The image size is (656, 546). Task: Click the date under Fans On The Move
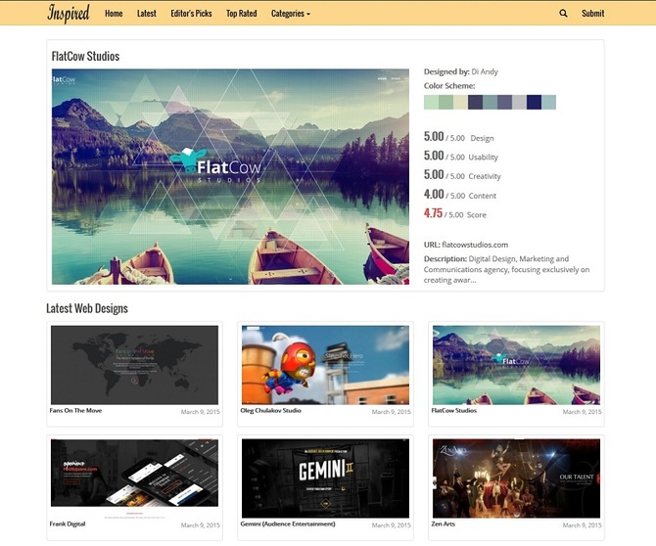tap(201, 412)
